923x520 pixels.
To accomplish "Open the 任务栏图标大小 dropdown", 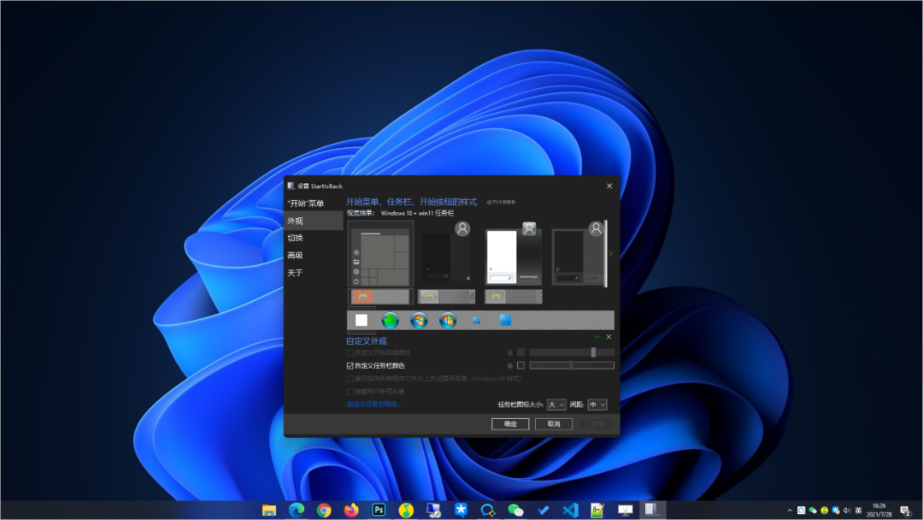I will tap(556, 405).
